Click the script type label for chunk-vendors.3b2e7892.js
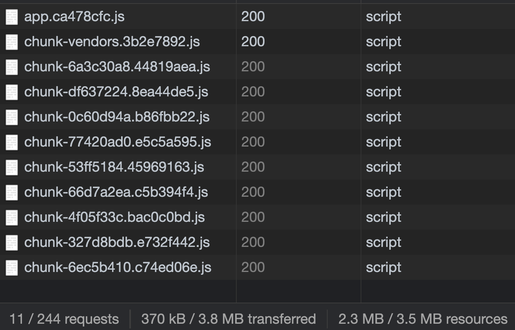Image resolution: width=515 pixels, height=330 pixels. 383,42
